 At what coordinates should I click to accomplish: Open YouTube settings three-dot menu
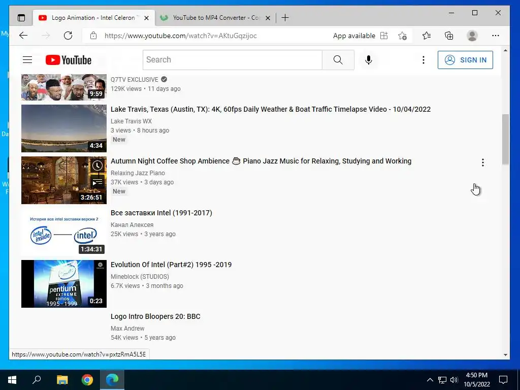coord(423,60)
